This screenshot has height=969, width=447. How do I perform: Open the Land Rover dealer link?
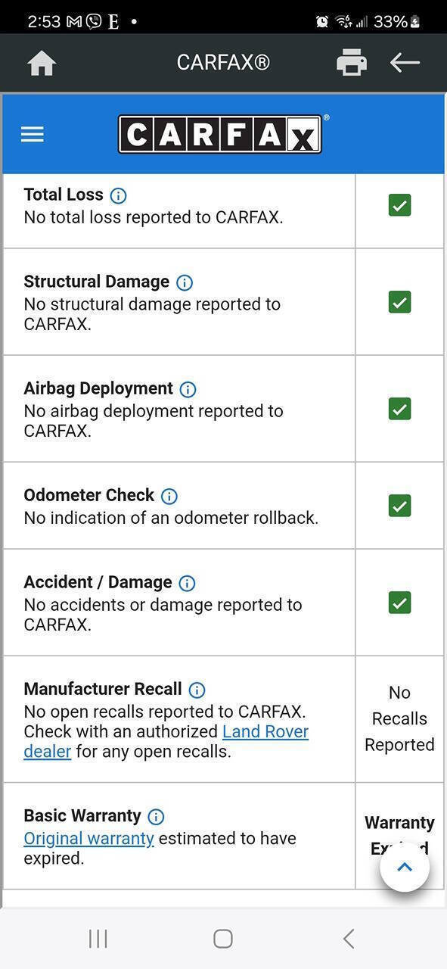(166, 742)
